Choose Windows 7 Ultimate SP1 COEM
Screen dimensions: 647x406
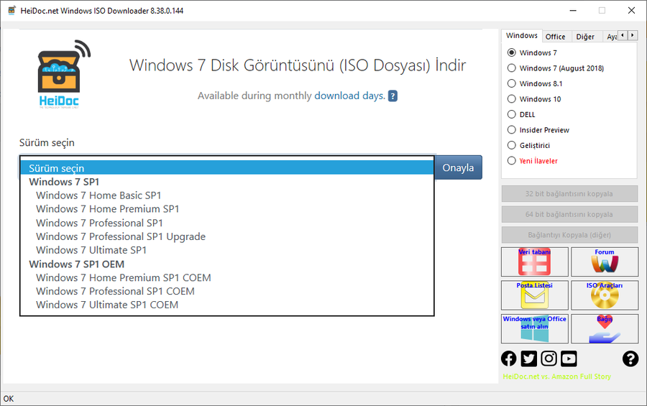227,305
